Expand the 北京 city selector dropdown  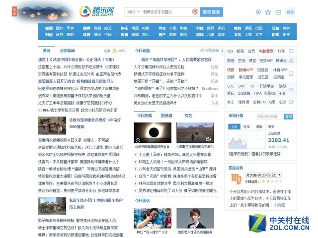107,51
